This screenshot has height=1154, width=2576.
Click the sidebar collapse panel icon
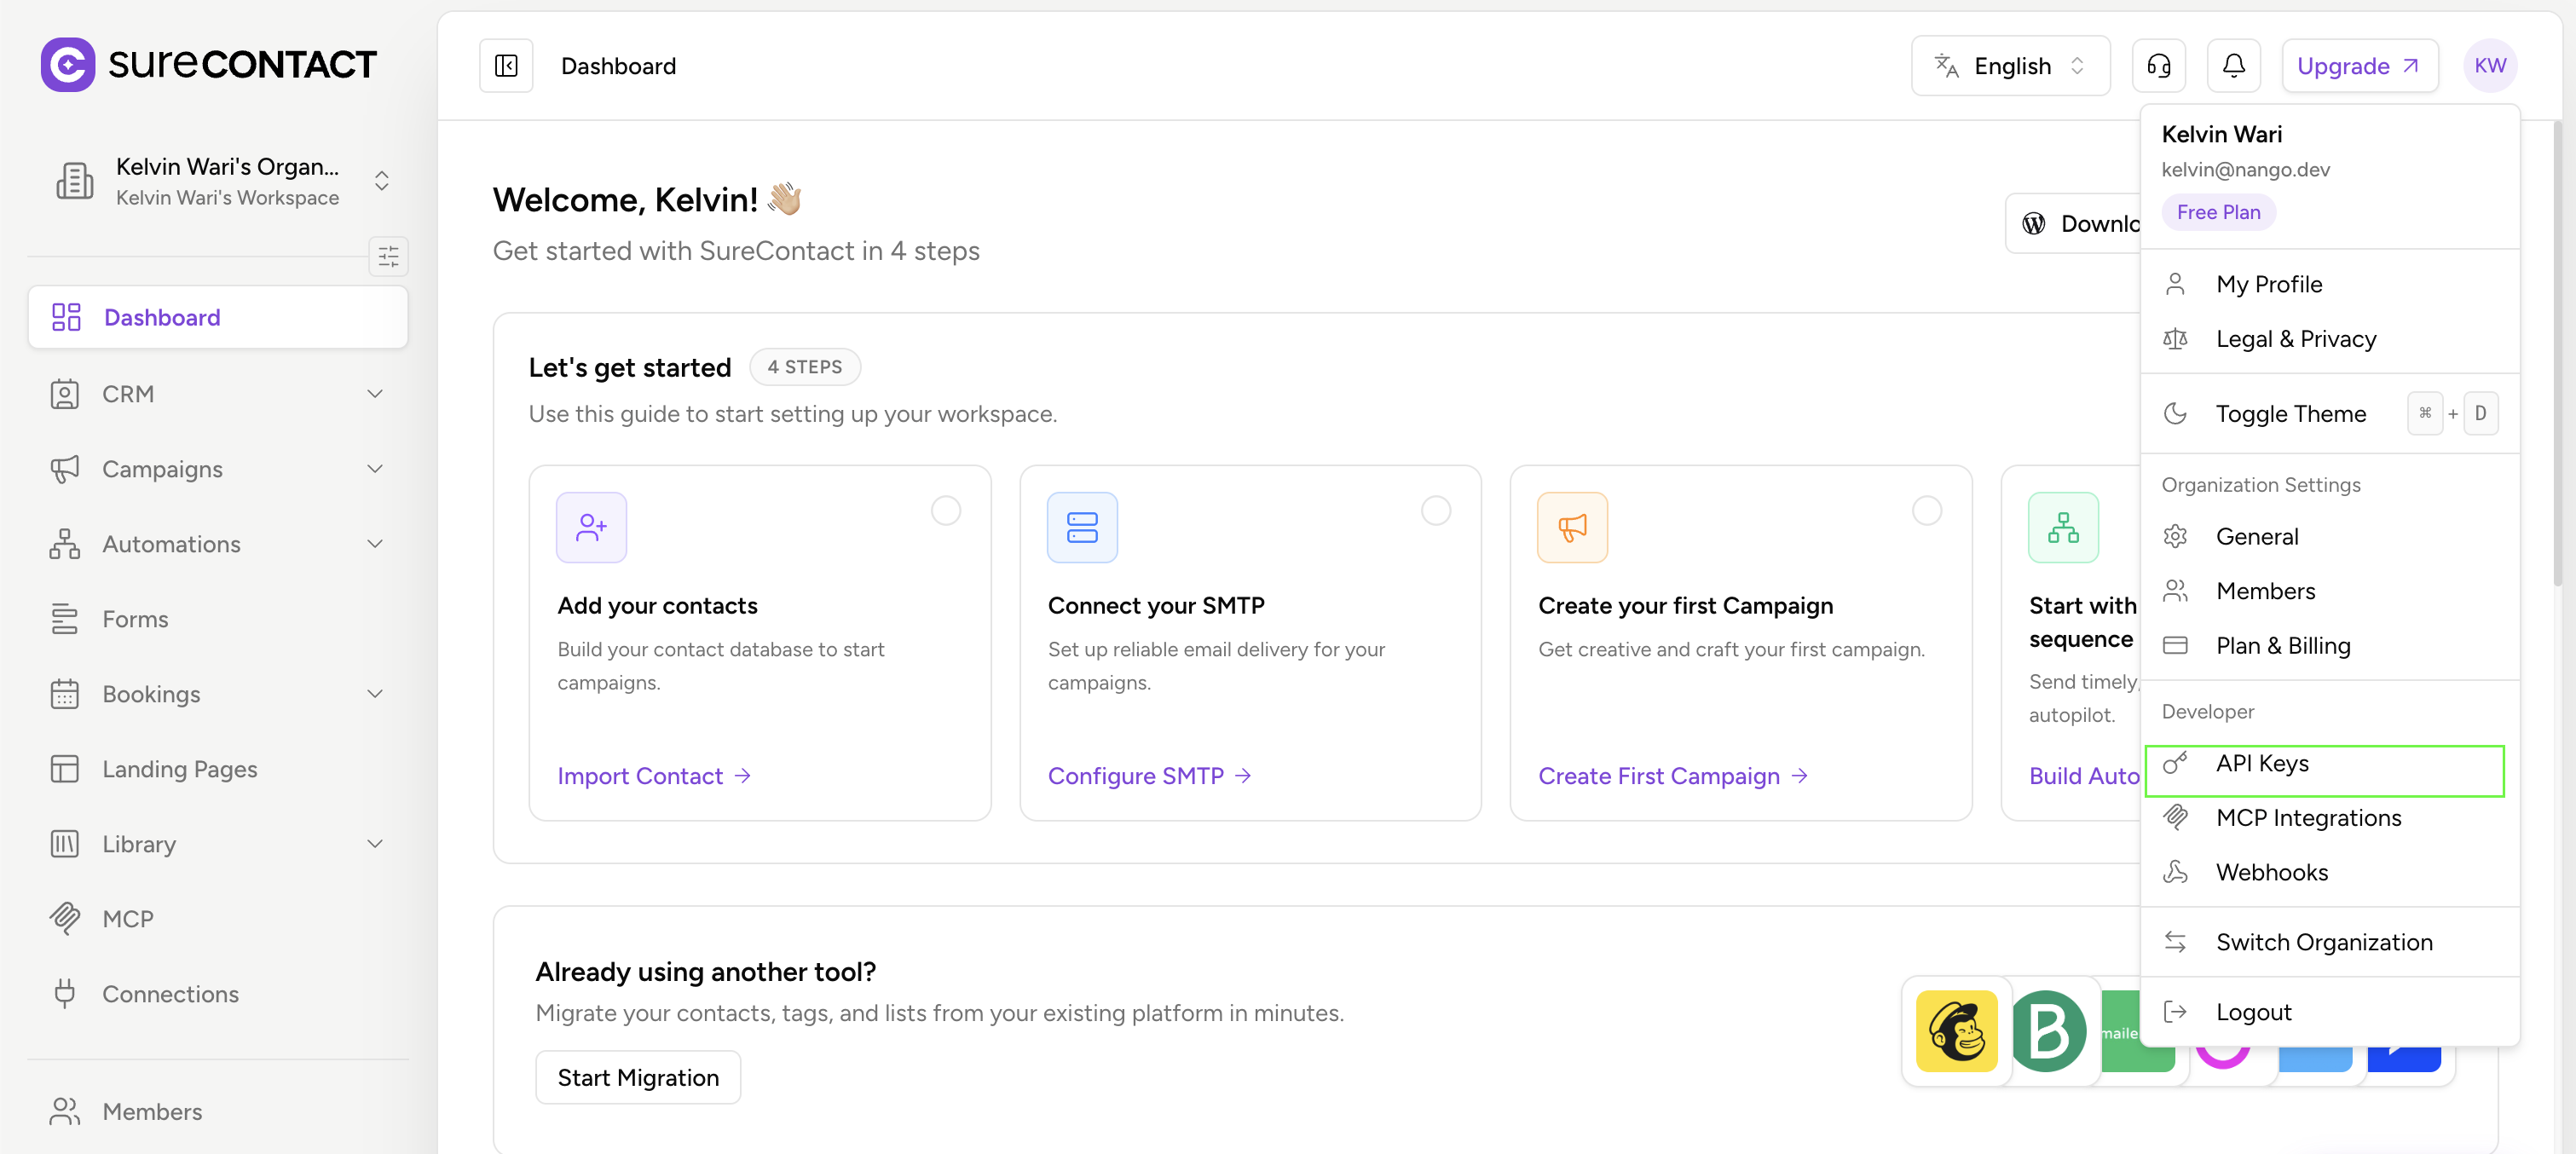506,66
